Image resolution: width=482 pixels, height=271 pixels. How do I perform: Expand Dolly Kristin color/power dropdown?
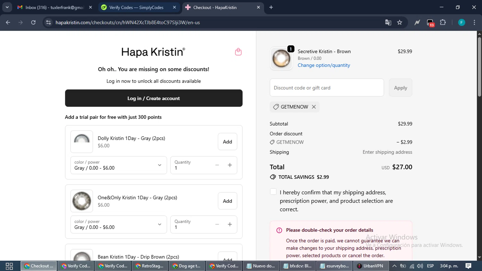(x=119, y=165)
